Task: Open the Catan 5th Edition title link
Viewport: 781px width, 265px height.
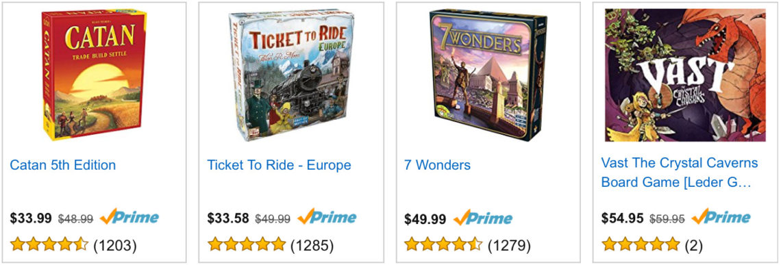Action: pos(63,165)
